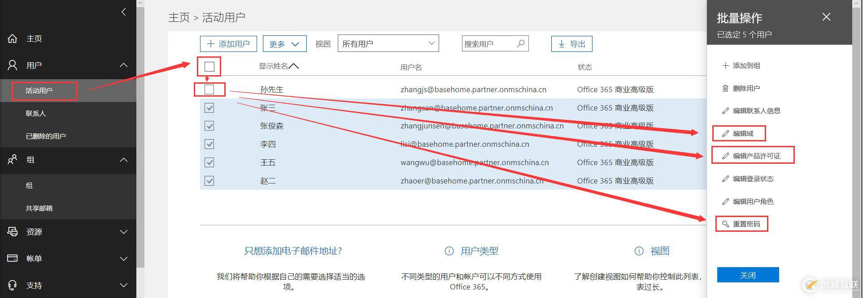
Task: Select the user person icon in the sidebar
Action: pos(13,65)
